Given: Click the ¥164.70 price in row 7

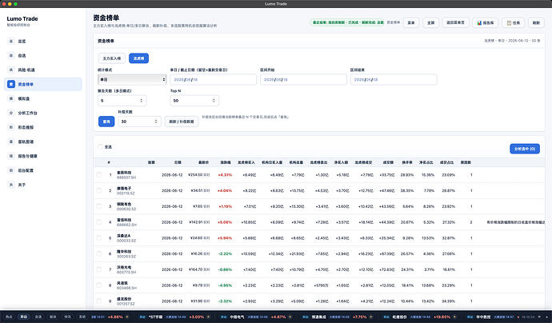Looking at the screenshot, I should pos(195,269).
